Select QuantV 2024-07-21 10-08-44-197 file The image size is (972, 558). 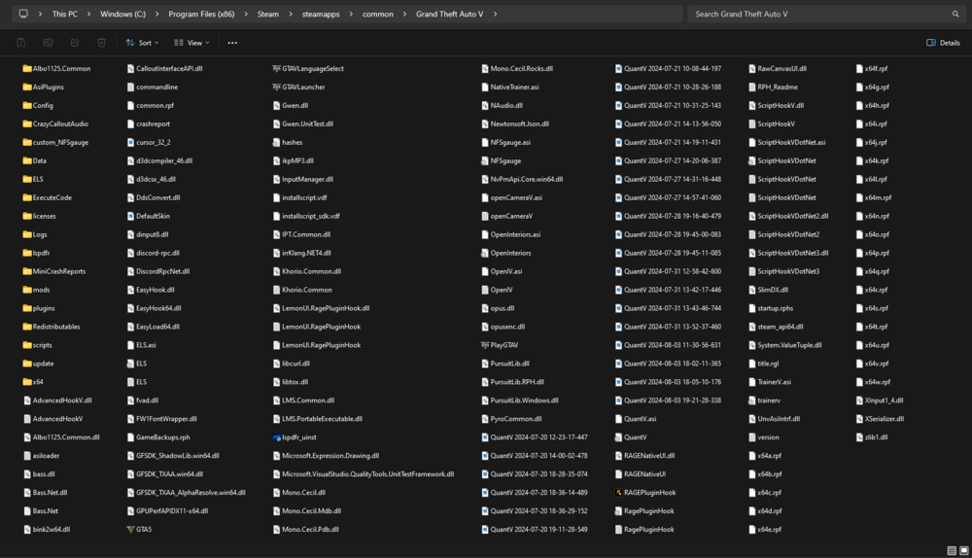(668, 68)
